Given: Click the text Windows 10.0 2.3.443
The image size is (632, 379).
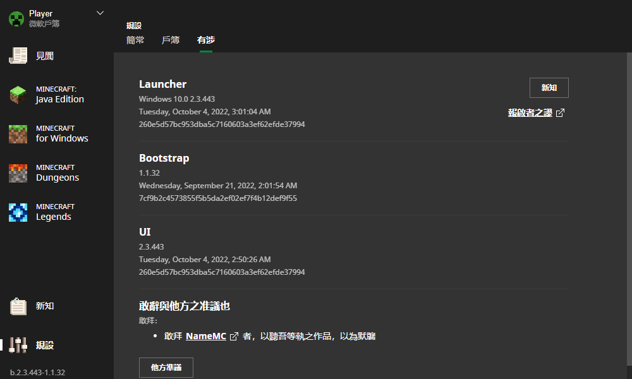Looking at the screenshot, I should [x=177, y=99].
